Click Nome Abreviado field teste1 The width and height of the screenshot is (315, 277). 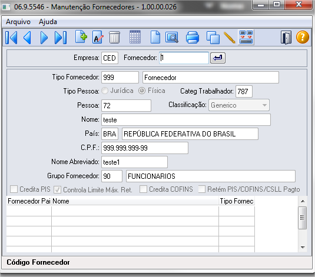[x=134, y=162]
